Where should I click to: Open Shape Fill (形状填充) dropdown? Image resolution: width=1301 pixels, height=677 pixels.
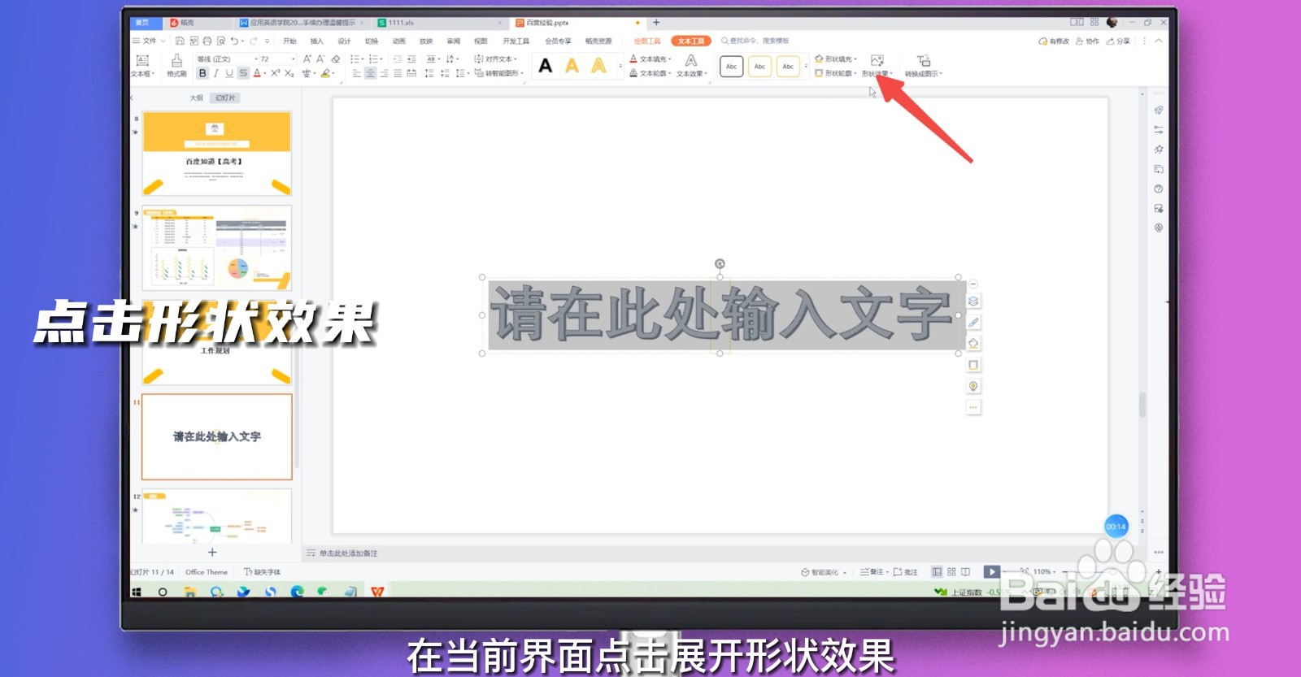coord(836,59)
